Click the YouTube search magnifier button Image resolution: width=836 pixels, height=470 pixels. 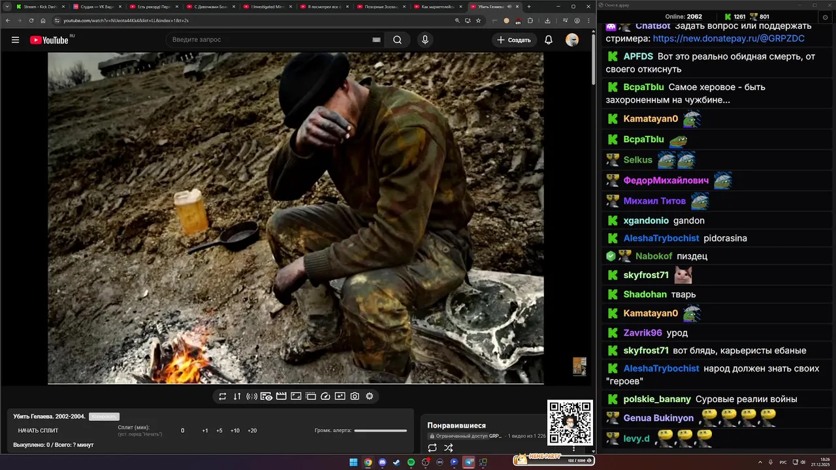(397, 40)
